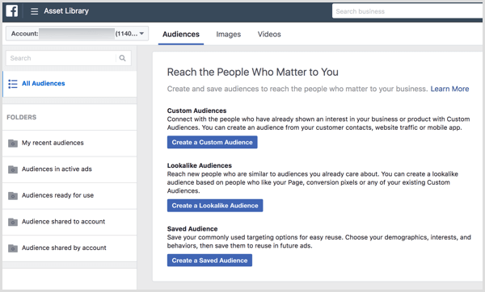Viewport: 485px width, 292px height.
Task: Click the Facebook logo icon
Action: coord(12,11)
